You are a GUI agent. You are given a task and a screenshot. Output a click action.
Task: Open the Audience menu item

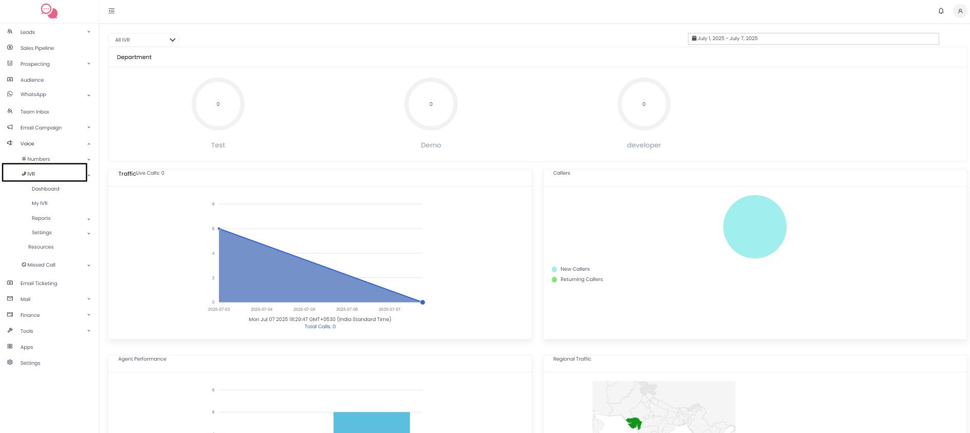pos(32,80)
